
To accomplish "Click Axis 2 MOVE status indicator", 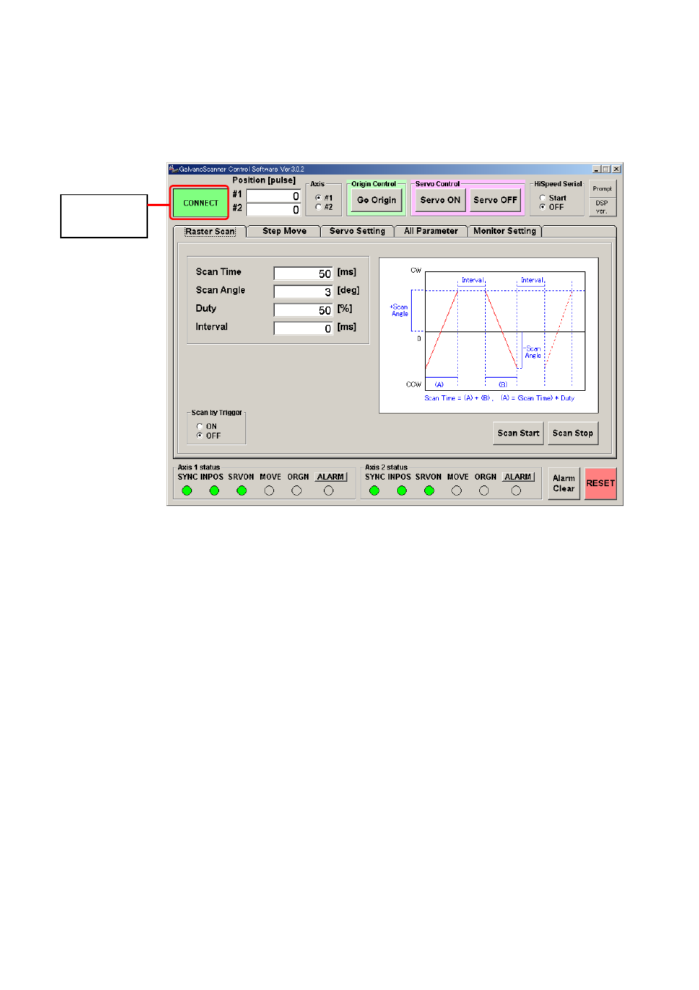I will coord(456,491).
